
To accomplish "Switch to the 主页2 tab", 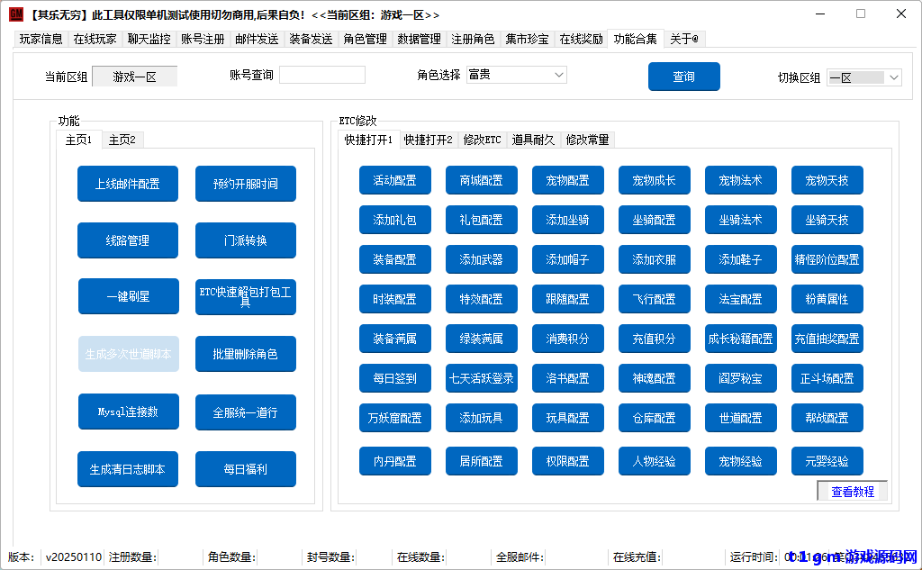I will 122,140.
